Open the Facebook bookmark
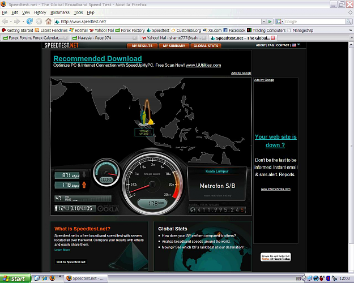 coord(234,30)
